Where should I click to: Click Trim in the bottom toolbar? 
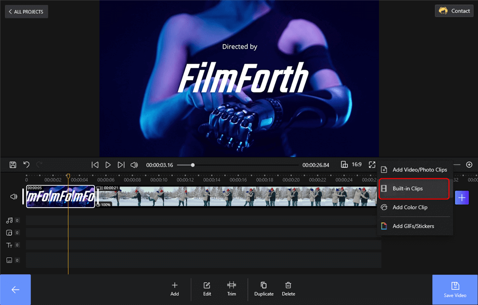(231, 288)
